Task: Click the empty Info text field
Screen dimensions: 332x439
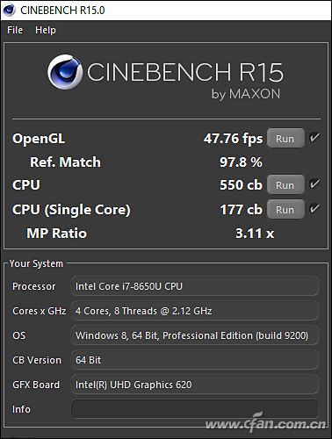Action: [x=195, y=409]
